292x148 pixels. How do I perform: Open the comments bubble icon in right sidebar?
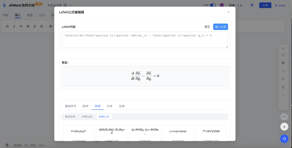(x=283, y=55)
